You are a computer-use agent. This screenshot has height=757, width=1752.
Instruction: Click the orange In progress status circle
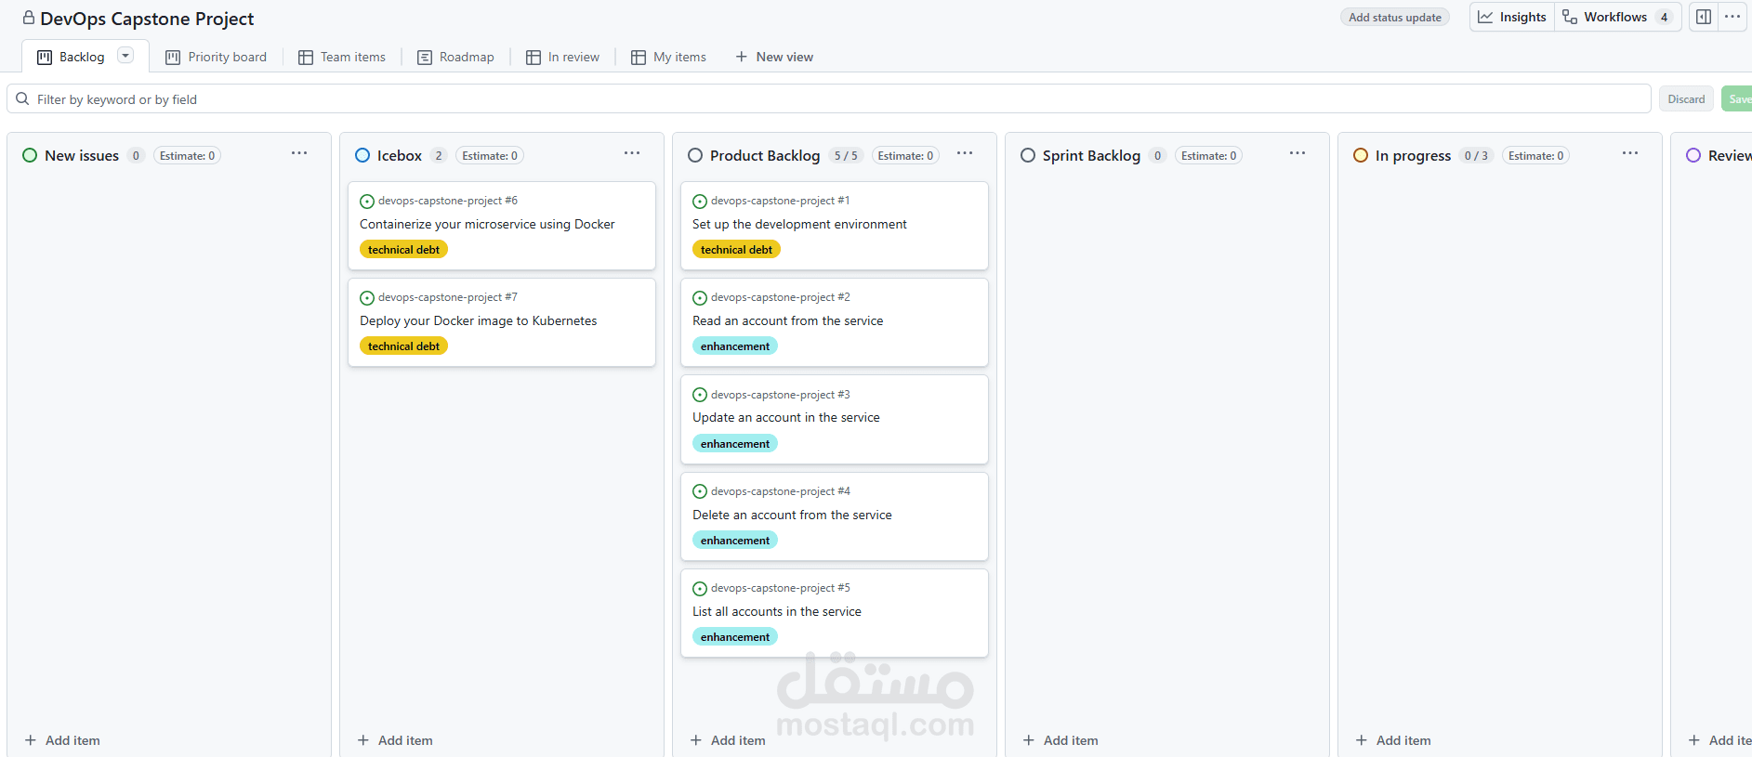(1361, 155)
